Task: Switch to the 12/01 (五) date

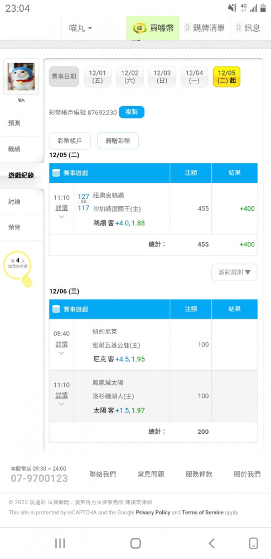Action: click(x=98, y=77)
